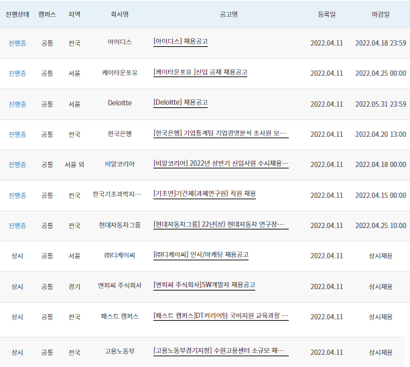The height and width of the screenshot is (367, 410).
Task: Click company name 비알코리아
Action: click(x=119, y=164)
